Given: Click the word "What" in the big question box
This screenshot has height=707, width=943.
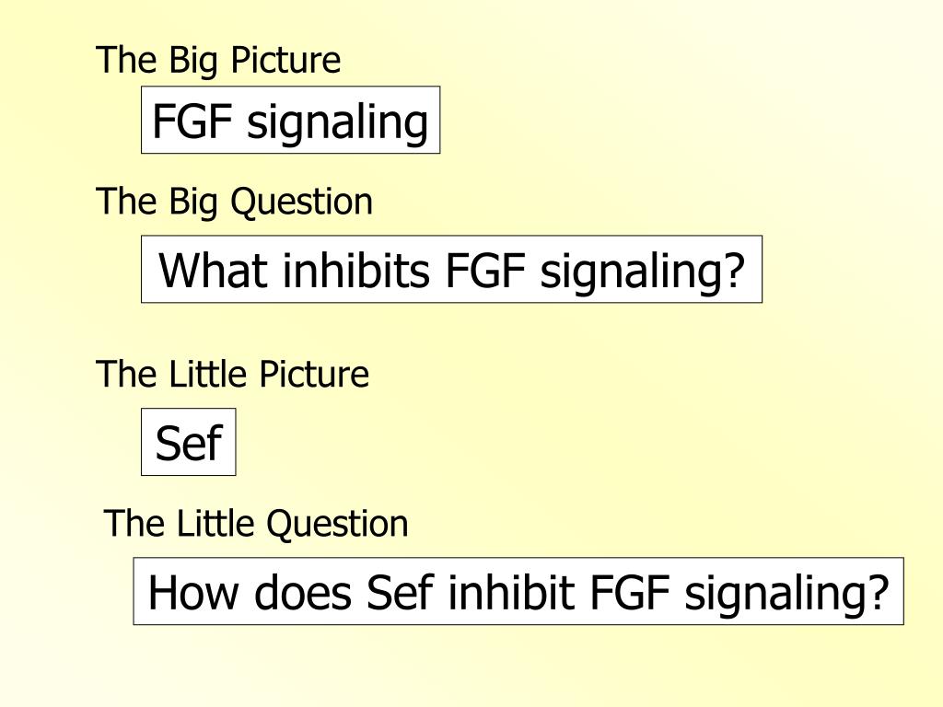Looking at the screenshot, I should (x=213, y=271).
